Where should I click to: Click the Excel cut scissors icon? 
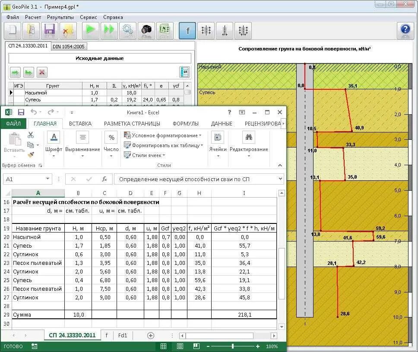tap(31, 135)
